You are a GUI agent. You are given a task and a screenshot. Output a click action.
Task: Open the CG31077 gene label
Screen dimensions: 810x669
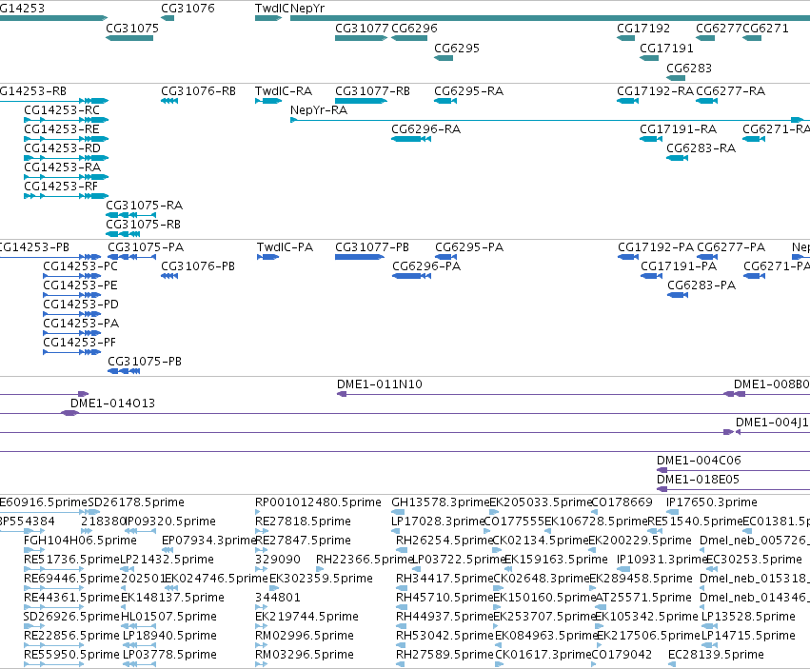click(362, 29)
